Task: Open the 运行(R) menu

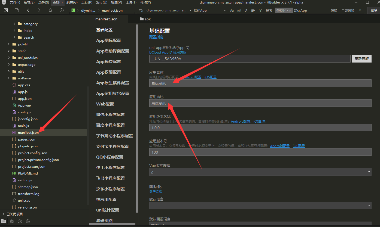Action: click(x=87, y=2)
